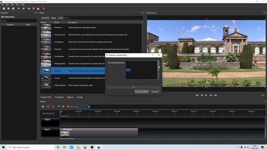Click the Open Project folder icon
Viewport: 267px width, 150px height.
(8, 8)
